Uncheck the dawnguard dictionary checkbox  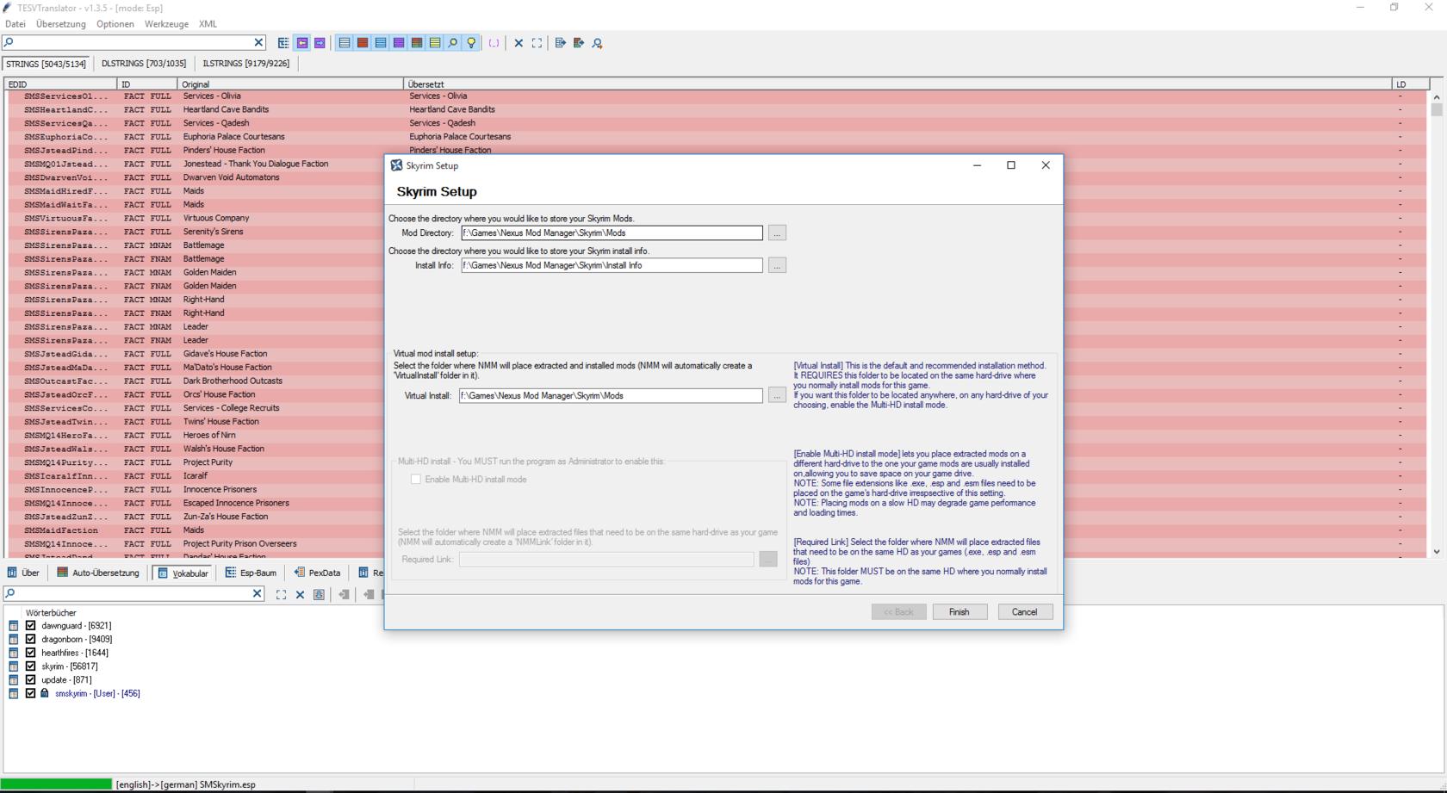[31, 626]
